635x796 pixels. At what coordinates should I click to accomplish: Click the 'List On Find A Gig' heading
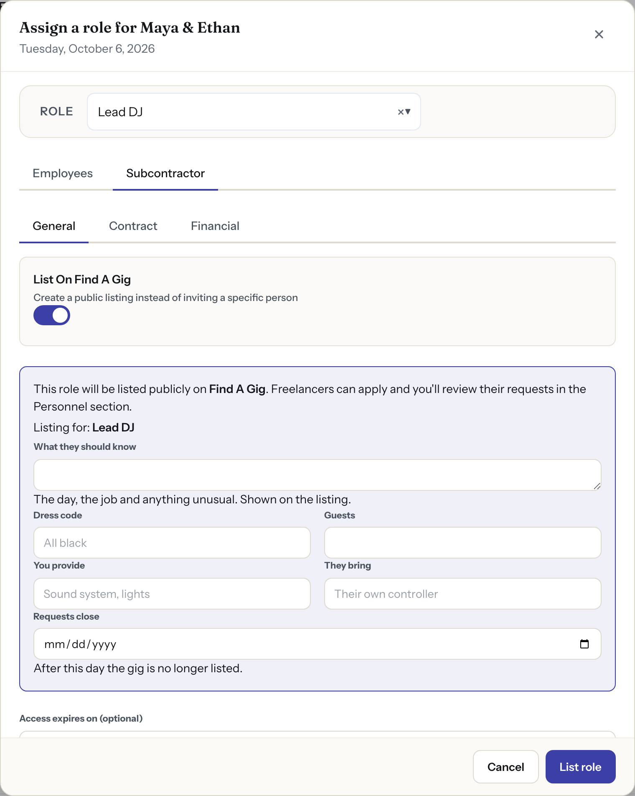(x=82, y=279)
